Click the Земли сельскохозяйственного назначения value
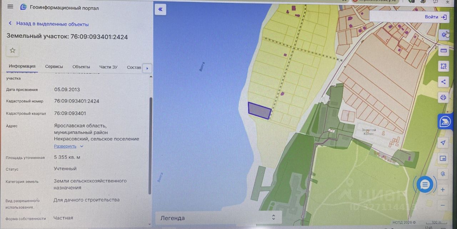Screen dimensions: 457x229 point(90,184)
